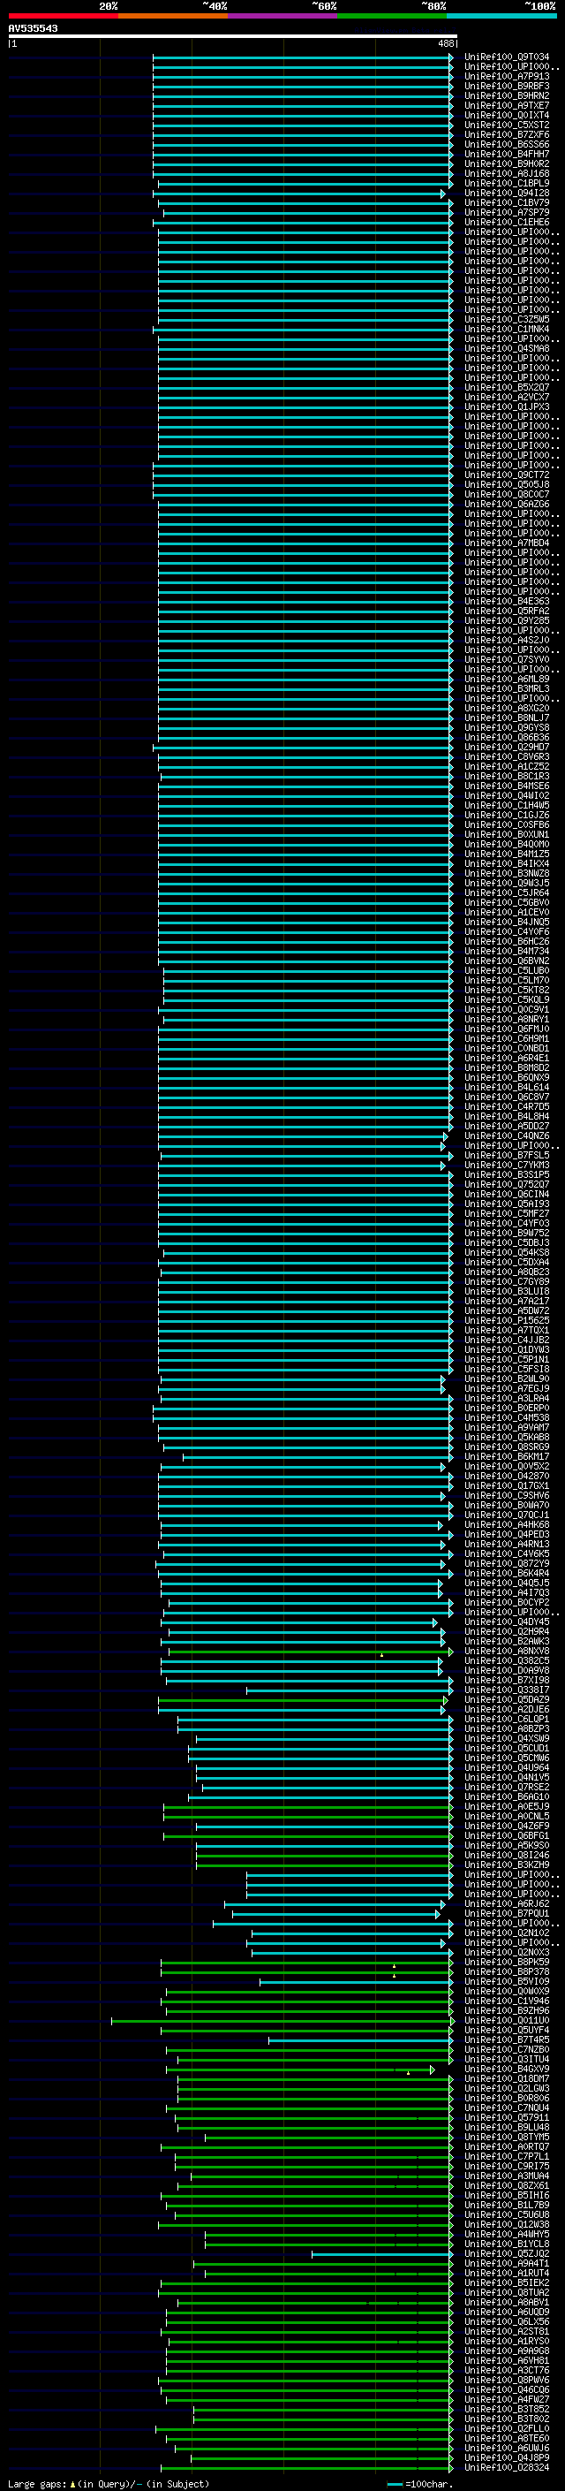Open hit UniRef100_C5XST2
The width and height of the screenshot is (565, 2491).
click(507, 125)
